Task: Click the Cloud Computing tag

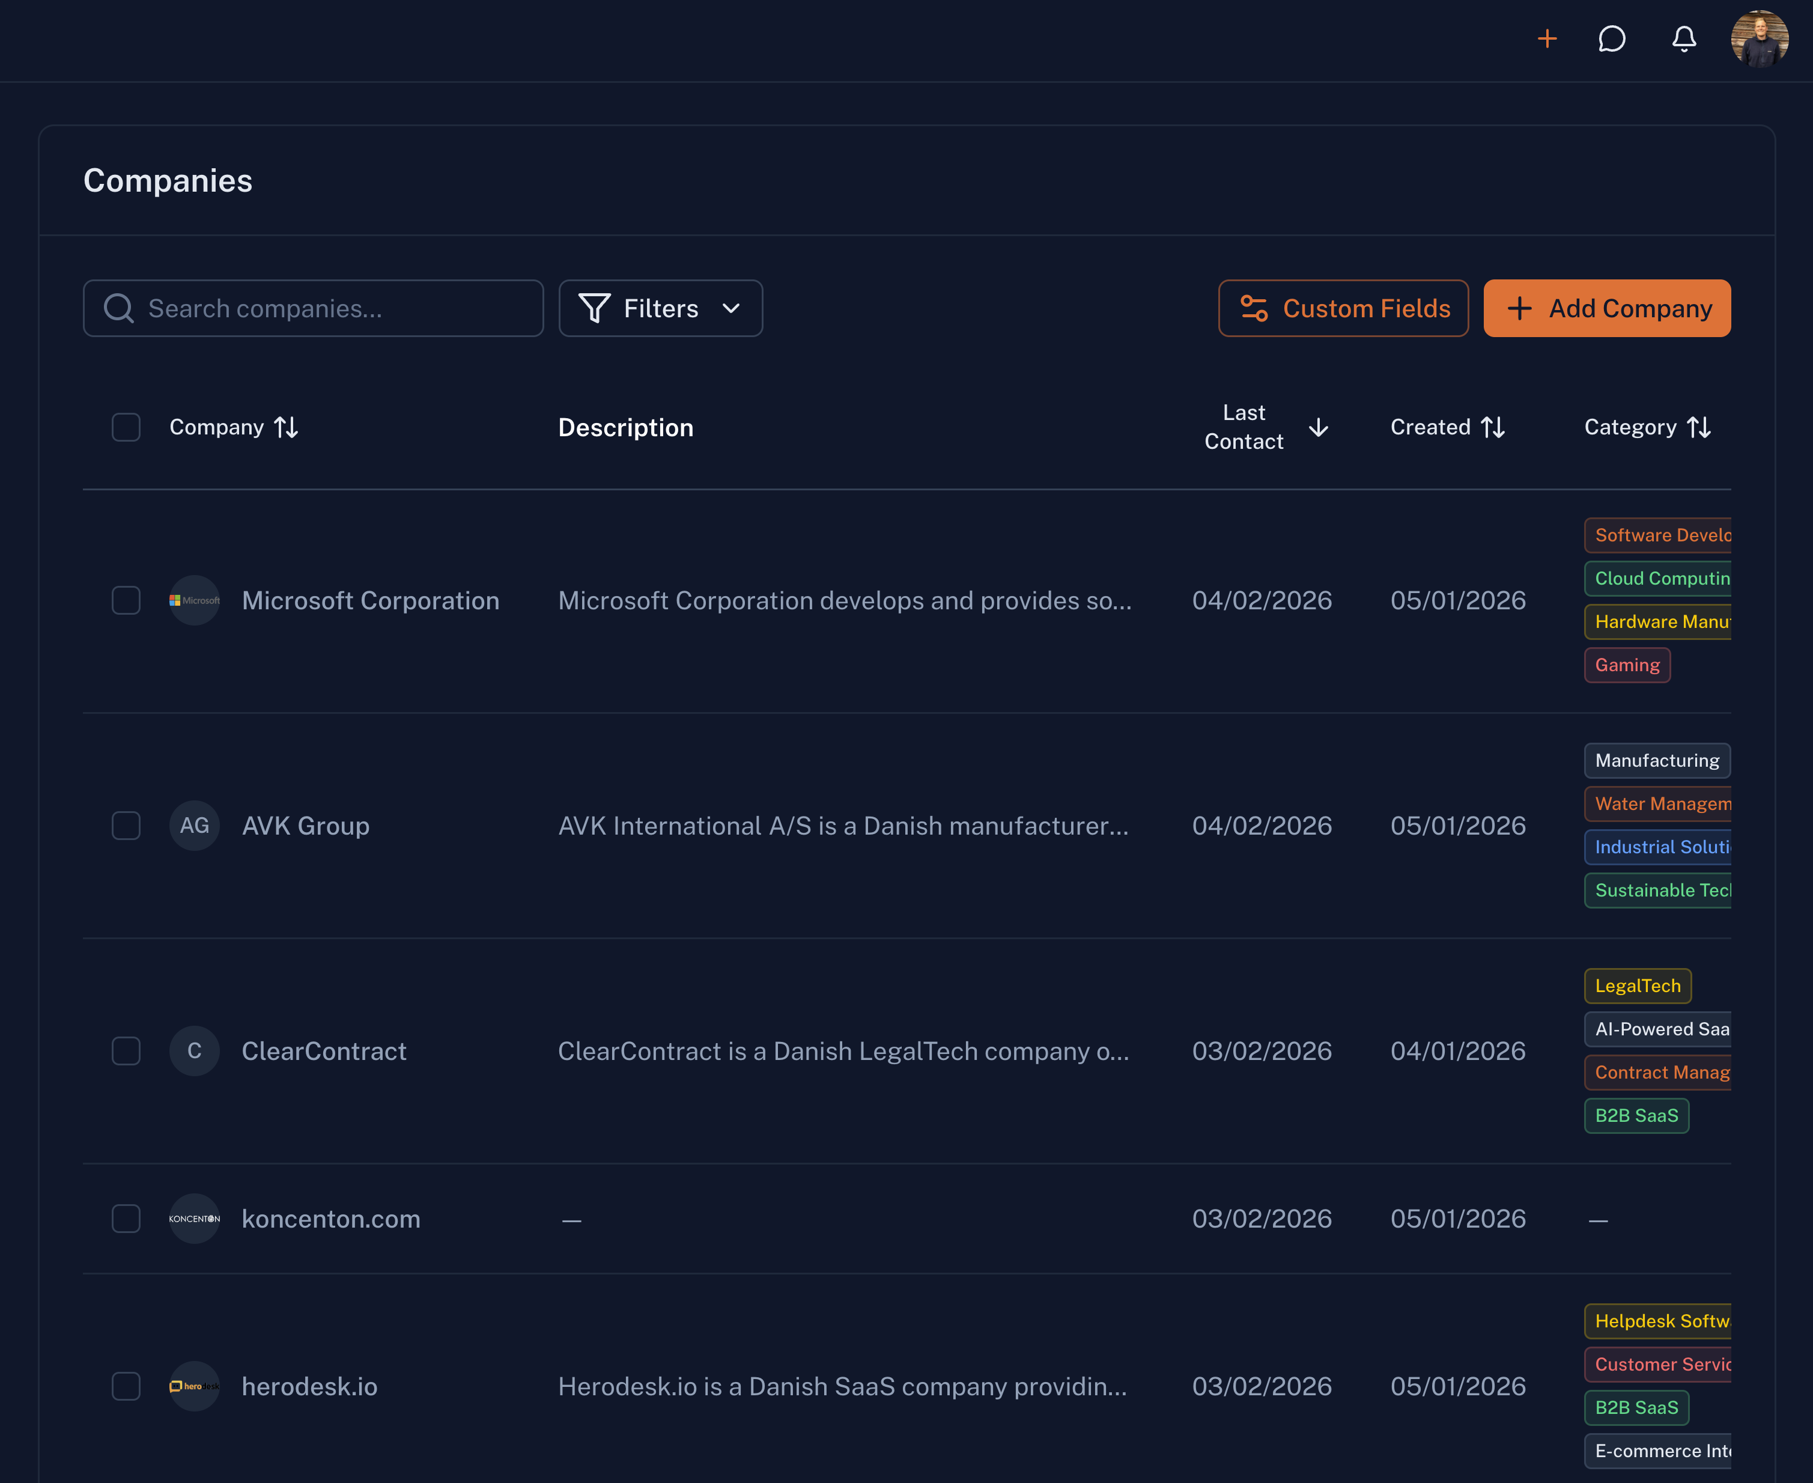Action: coord(1659,578)
